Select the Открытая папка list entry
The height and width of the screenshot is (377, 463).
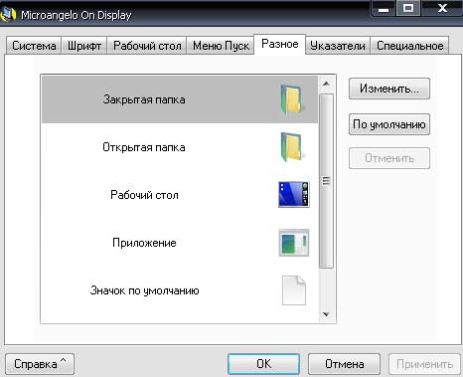coord(180,147)
